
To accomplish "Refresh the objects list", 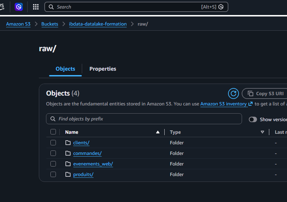I will click(x=233, y=93).
